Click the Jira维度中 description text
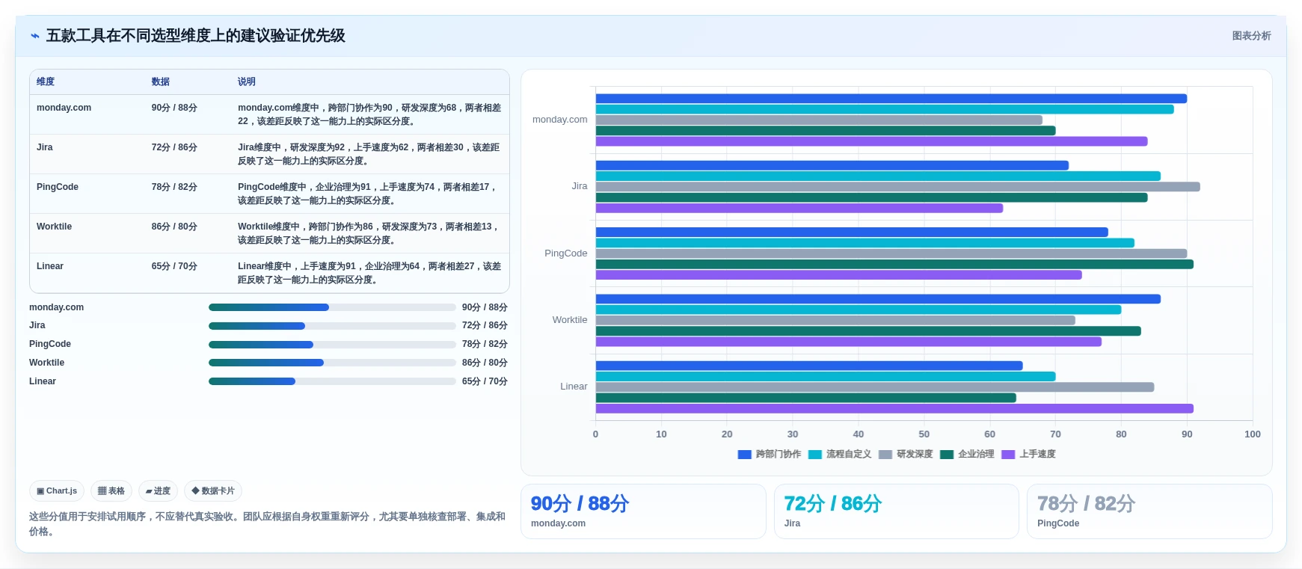Image resolution: width=1302 pixels, height=569 pixels. [369, 154]
